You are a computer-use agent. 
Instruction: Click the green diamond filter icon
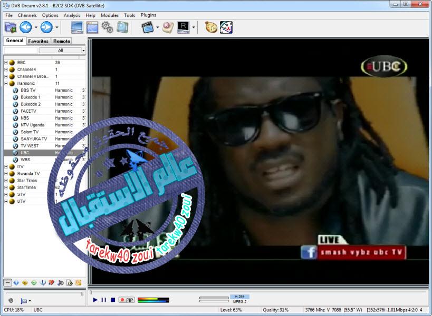click(34, 283)
